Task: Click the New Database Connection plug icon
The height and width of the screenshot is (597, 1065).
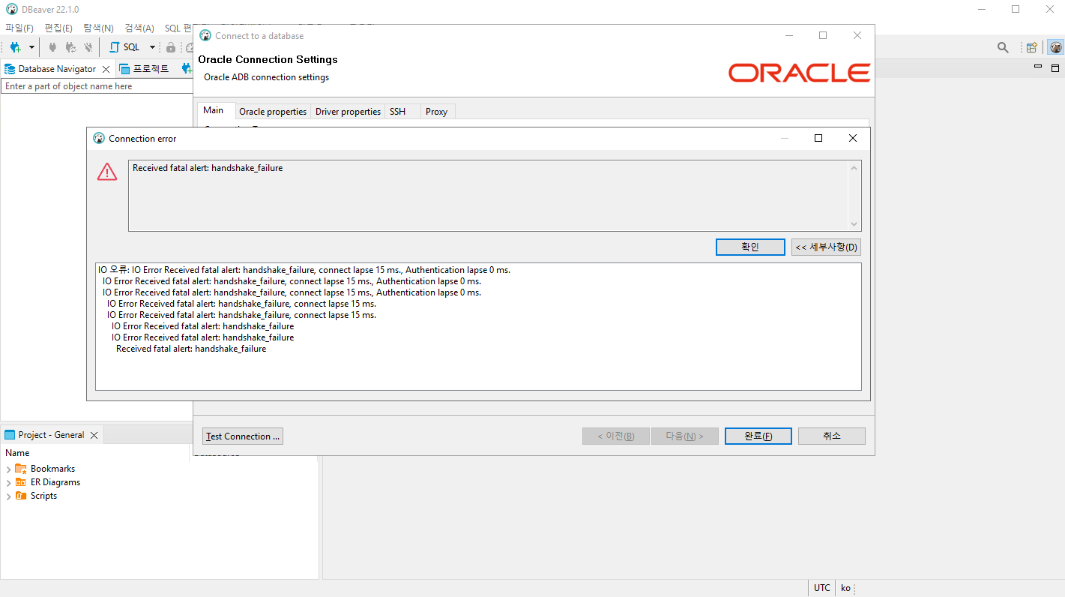Action: pos(15,47)
